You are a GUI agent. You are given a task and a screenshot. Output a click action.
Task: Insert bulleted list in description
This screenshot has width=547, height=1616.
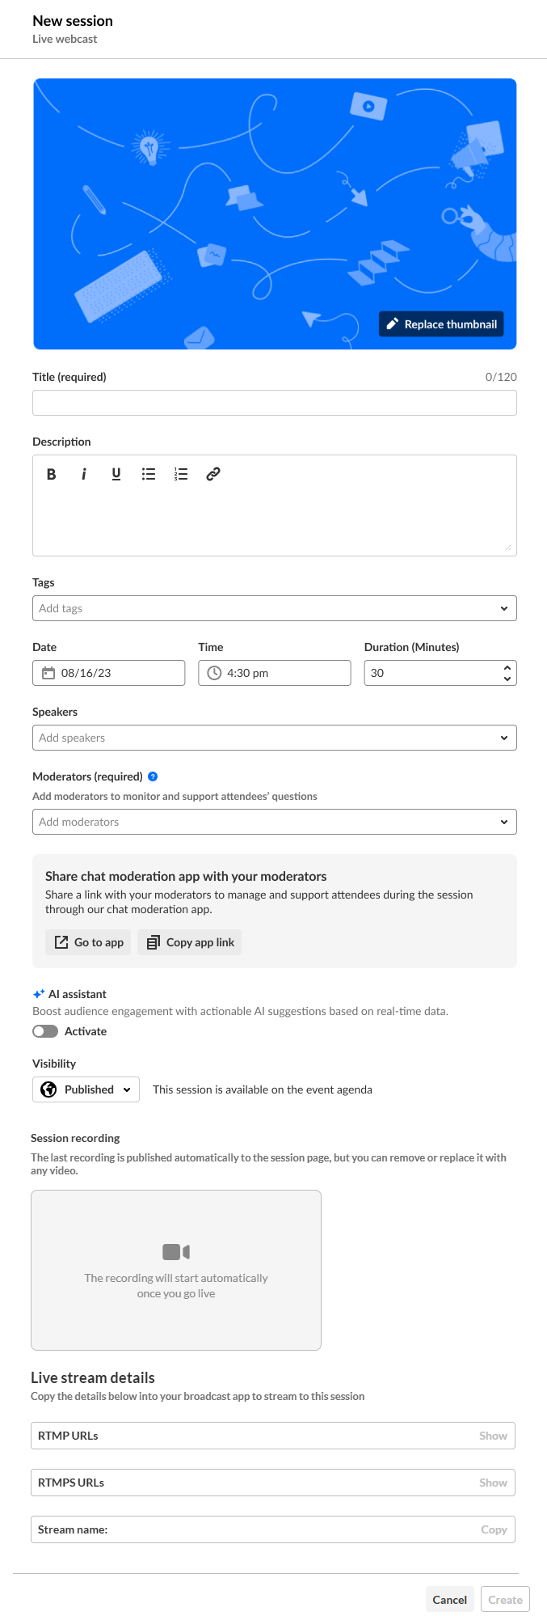coord(149,474)
